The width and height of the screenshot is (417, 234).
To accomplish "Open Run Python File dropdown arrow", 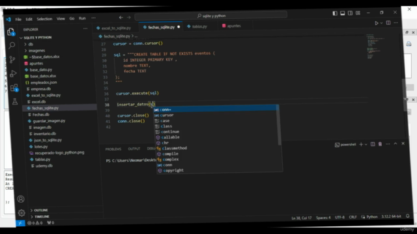I will click(381, 23).
